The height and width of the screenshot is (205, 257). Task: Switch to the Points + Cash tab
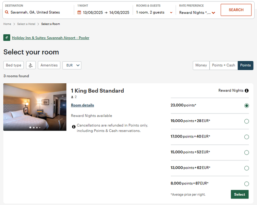tap(223, 65)
